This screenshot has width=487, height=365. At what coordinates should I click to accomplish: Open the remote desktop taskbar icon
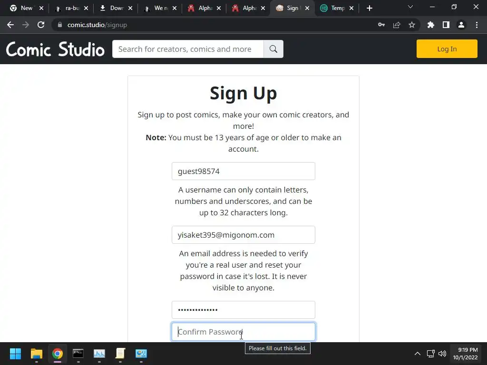click(141, 354)
